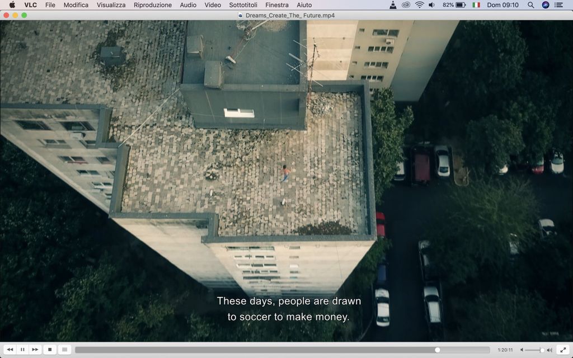Click the rewind button
573x358 pixels.
tap(10, 350)
